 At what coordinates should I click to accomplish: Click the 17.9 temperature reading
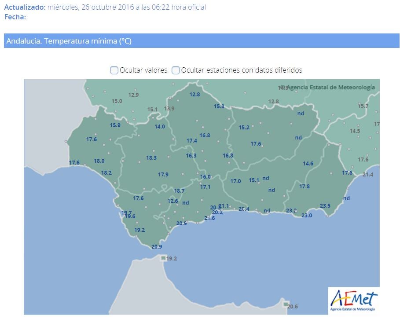(x=163, y=175)
